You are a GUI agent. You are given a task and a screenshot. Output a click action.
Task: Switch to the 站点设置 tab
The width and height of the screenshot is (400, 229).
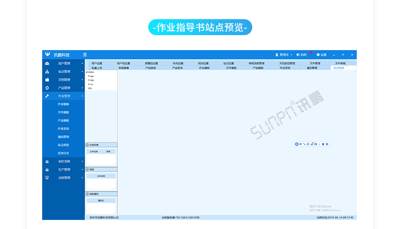click(x=233, y=63)
